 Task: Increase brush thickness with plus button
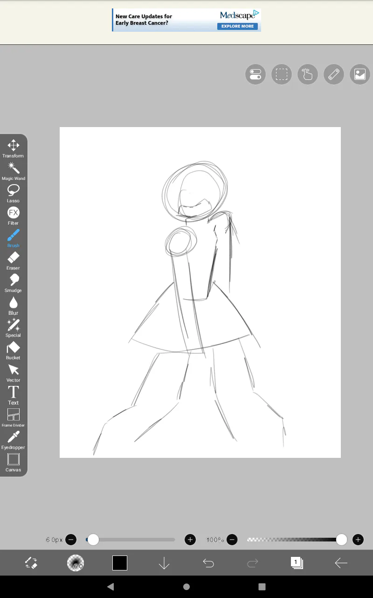(190, 540)
